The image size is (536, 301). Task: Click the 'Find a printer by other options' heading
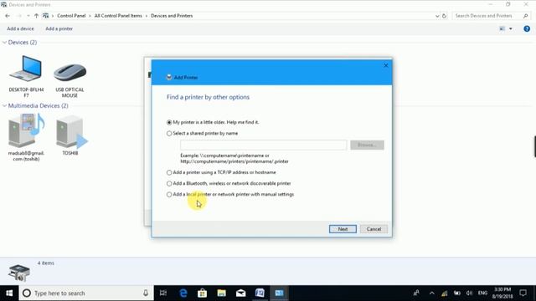tap(209, 97)
